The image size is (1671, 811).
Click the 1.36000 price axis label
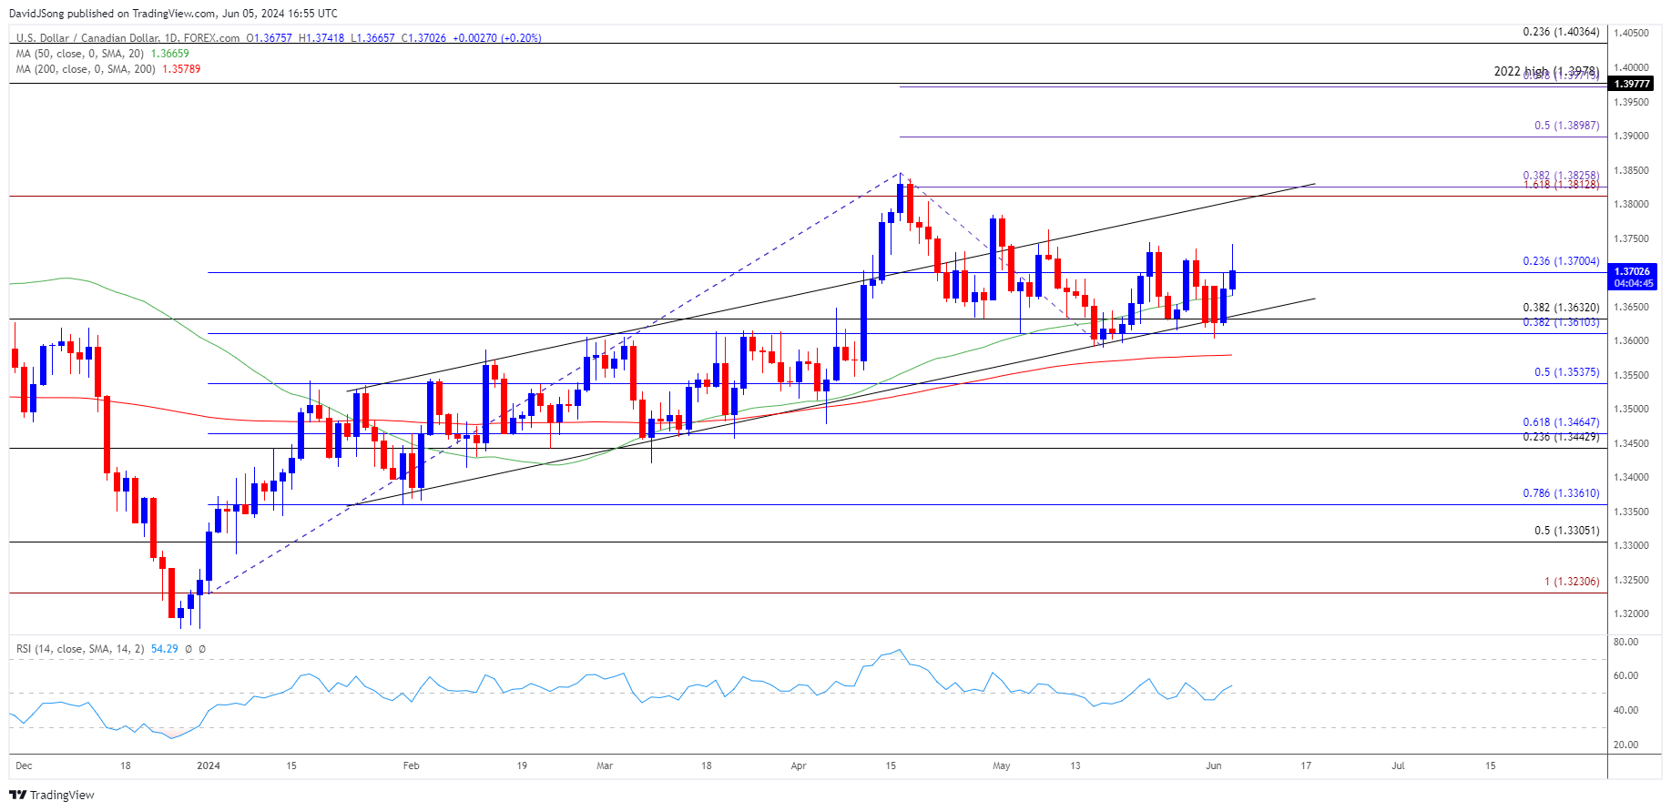pyautogui.click(x=1631, y=340)
